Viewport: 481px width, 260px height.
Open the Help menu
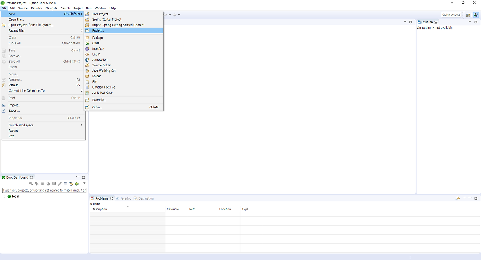coord(112,8)
